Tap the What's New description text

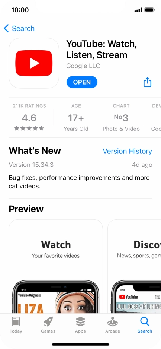pos(79,182)
